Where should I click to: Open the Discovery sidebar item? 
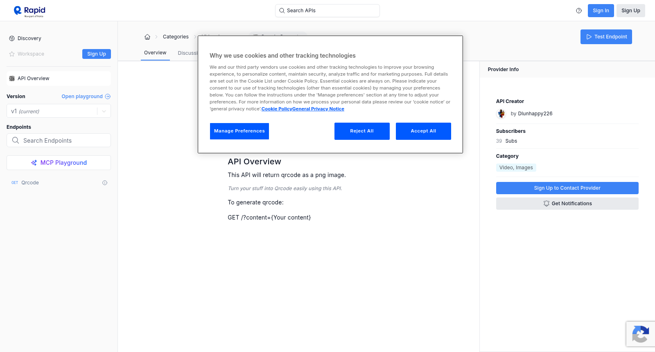pyautogui.click(x=59, y=38)
